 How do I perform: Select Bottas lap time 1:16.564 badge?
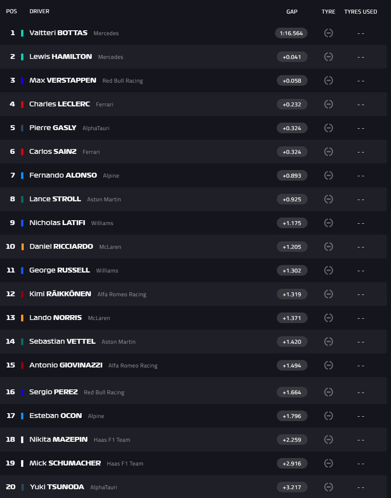291,33
